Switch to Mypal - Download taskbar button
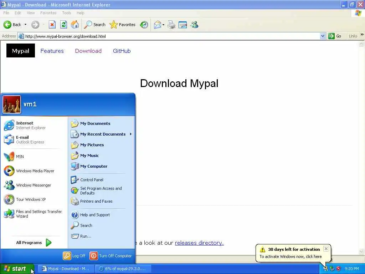The width and height of the screenshot is (365, 274). click(66, 269)
